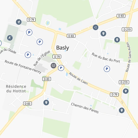Select the Chemin des Parets street label

[x=85, y=108]
